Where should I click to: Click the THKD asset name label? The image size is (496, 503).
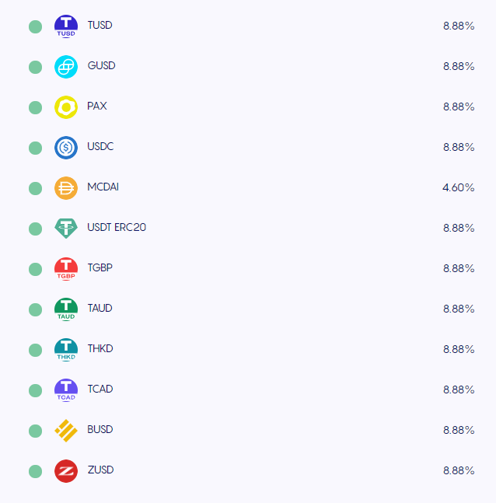[x=100, y=348]
